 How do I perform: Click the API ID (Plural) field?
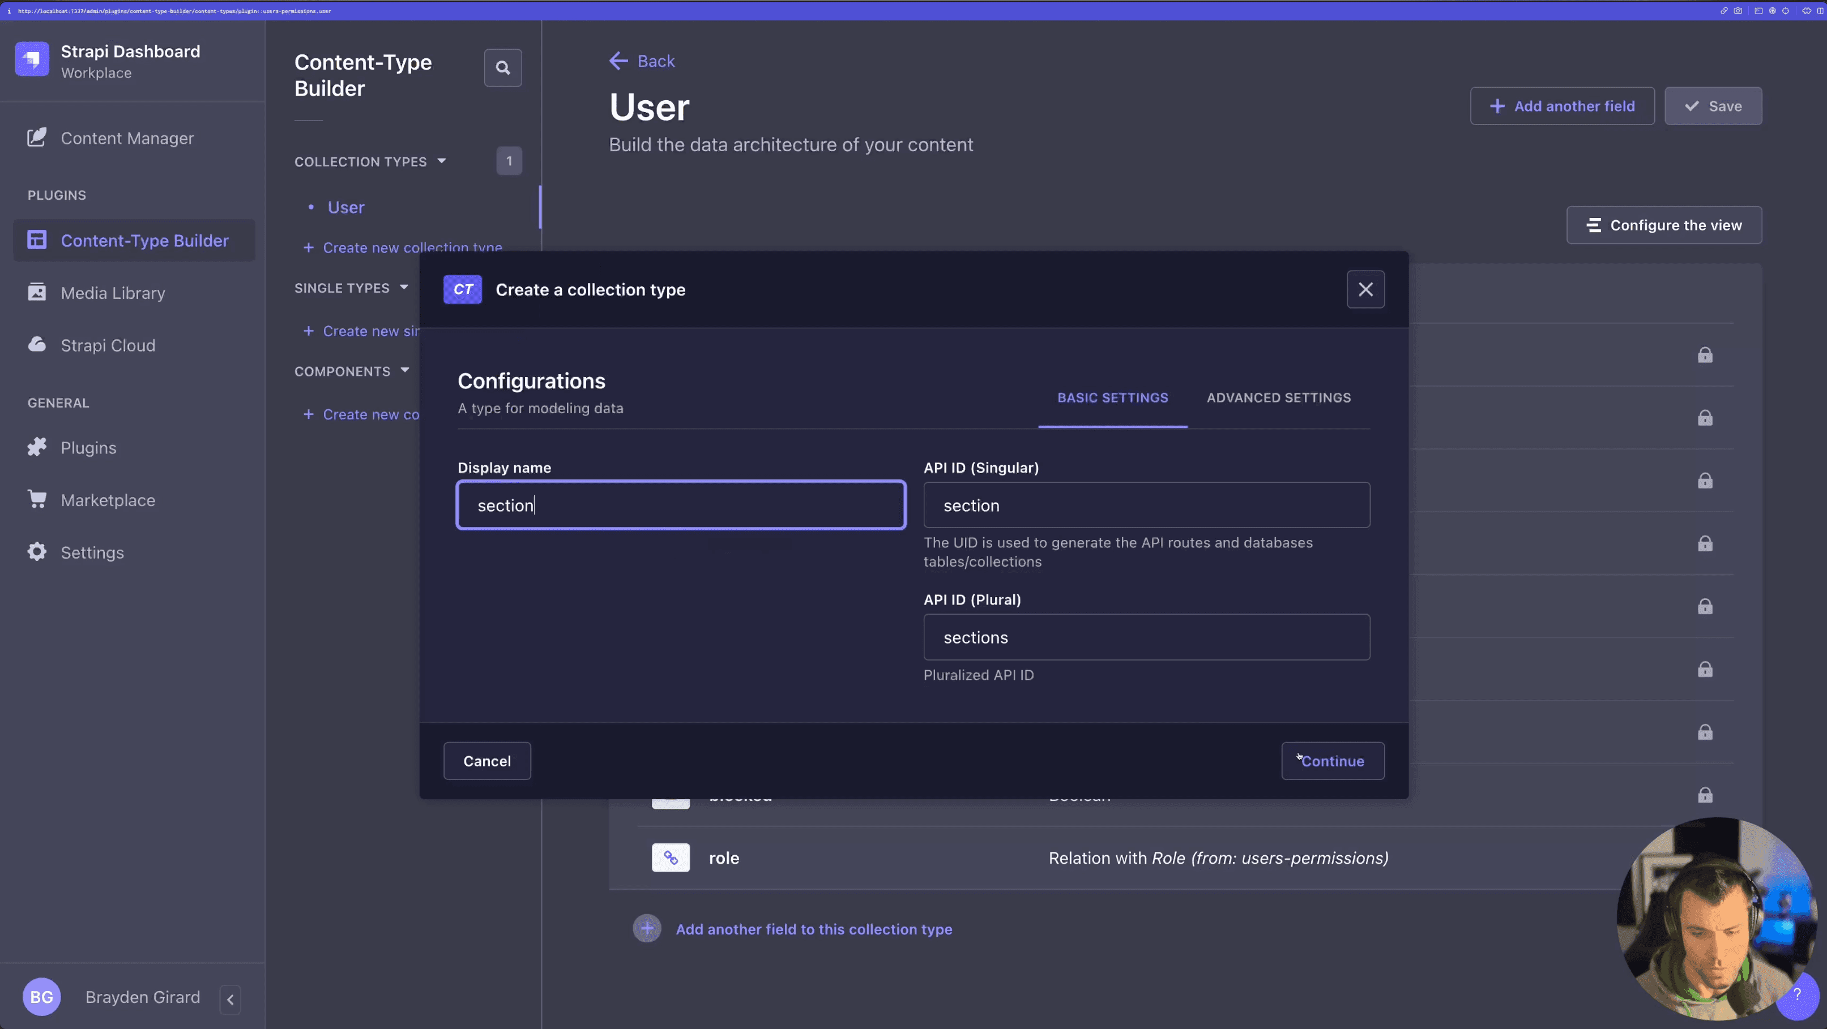click(x=1146, y=637)
